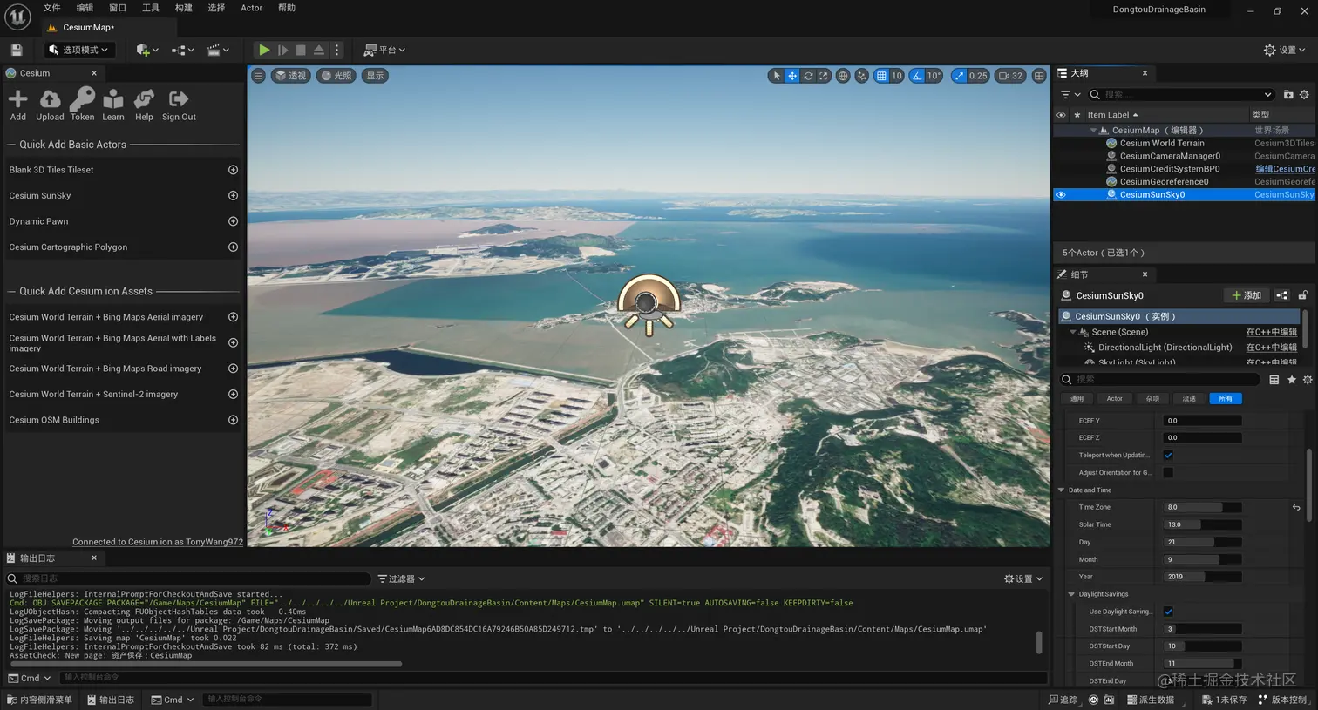The height and width of the screenshot is (710, 1318).
Task: Select the Cesium SunSky quick add icon
Action: 234,195
